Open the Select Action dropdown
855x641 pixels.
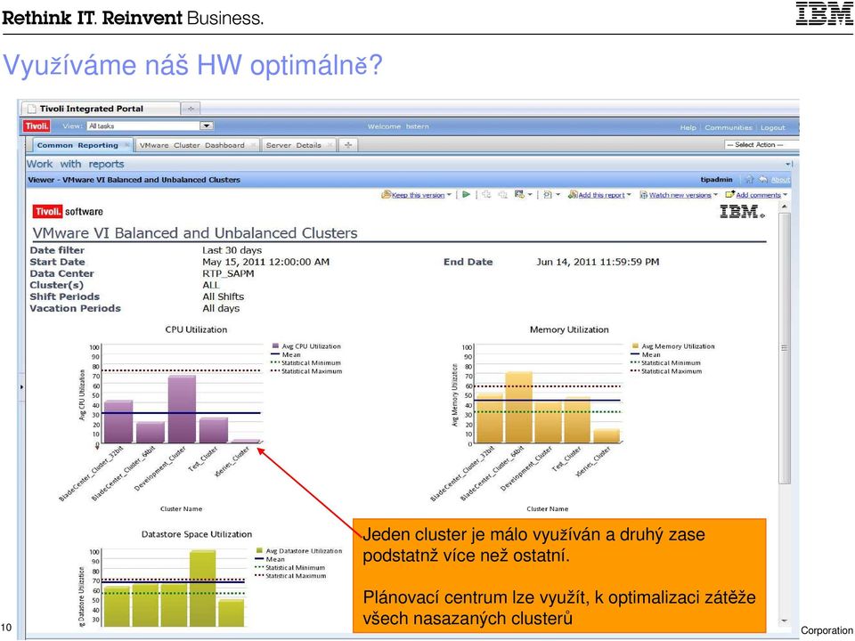761,145
